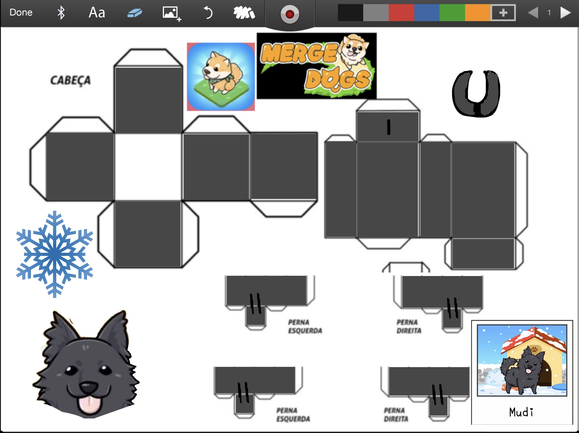
Task: Choose the black pen color
Action: tap(350, 13)
